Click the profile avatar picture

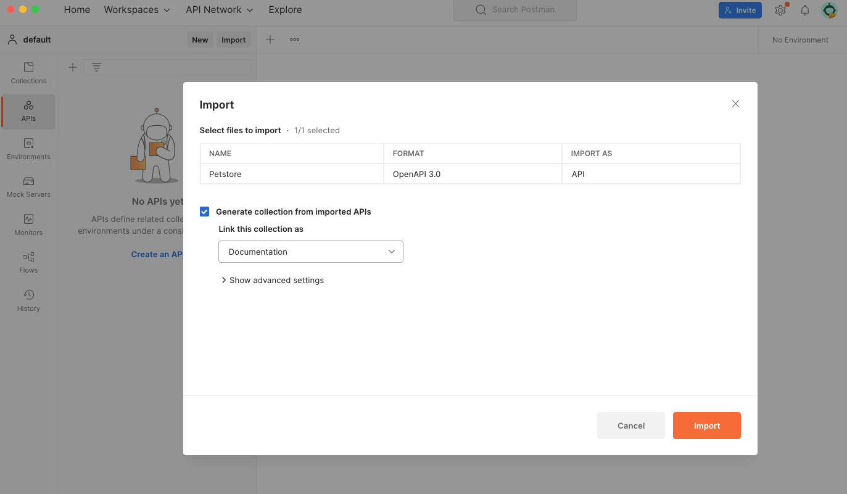tap(829, 10)
